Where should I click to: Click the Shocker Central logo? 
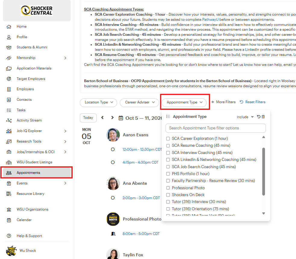(x=37, y=10)
